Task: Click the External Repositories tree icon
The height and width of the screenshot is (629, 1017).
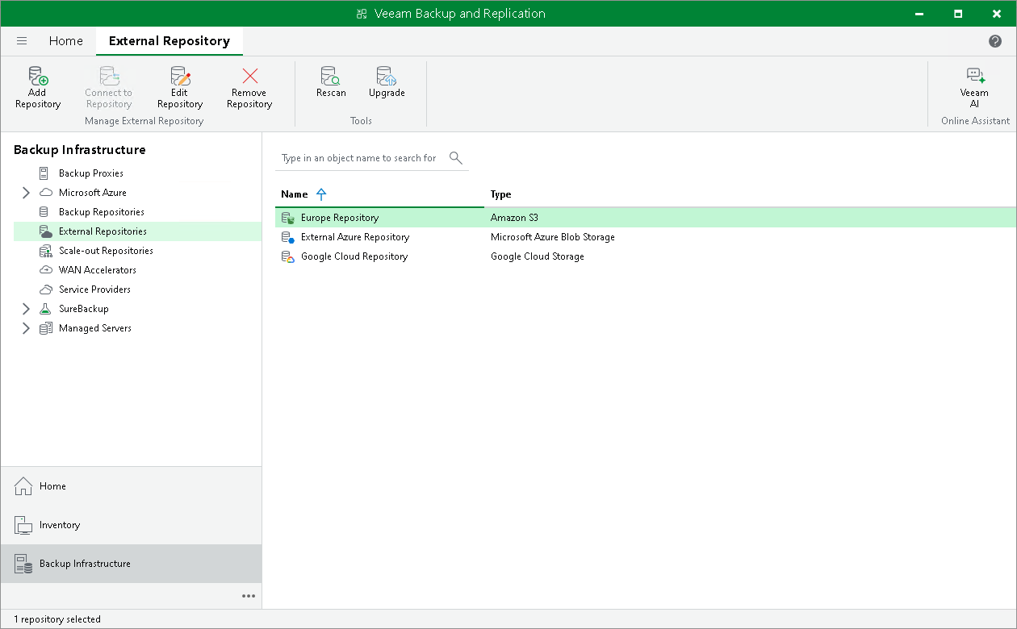Action: click(45, 231)
